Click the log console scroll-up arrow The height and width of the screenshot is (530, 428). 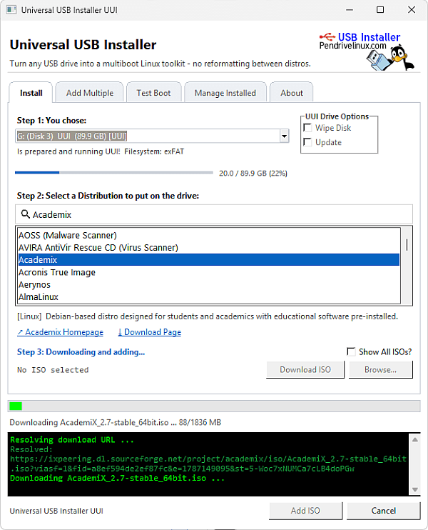[415, 439]
